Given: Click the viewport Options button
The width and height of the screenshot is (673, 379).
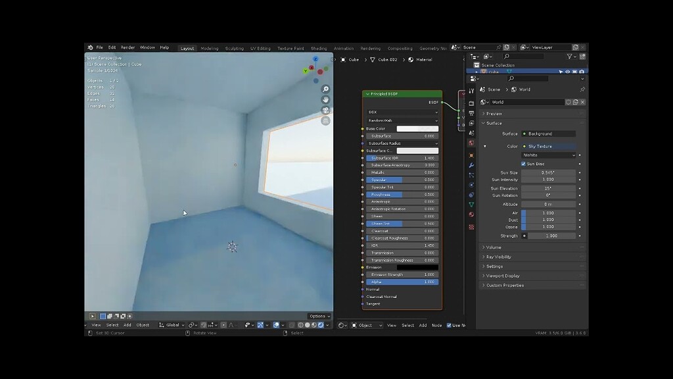Looking at the screenshot, I should (x=319, y=316).
